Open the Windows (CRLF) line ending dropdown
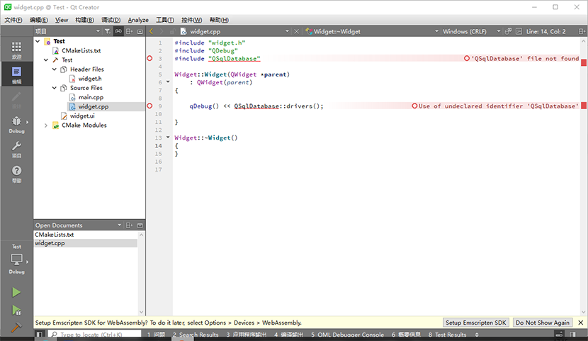 471,31
